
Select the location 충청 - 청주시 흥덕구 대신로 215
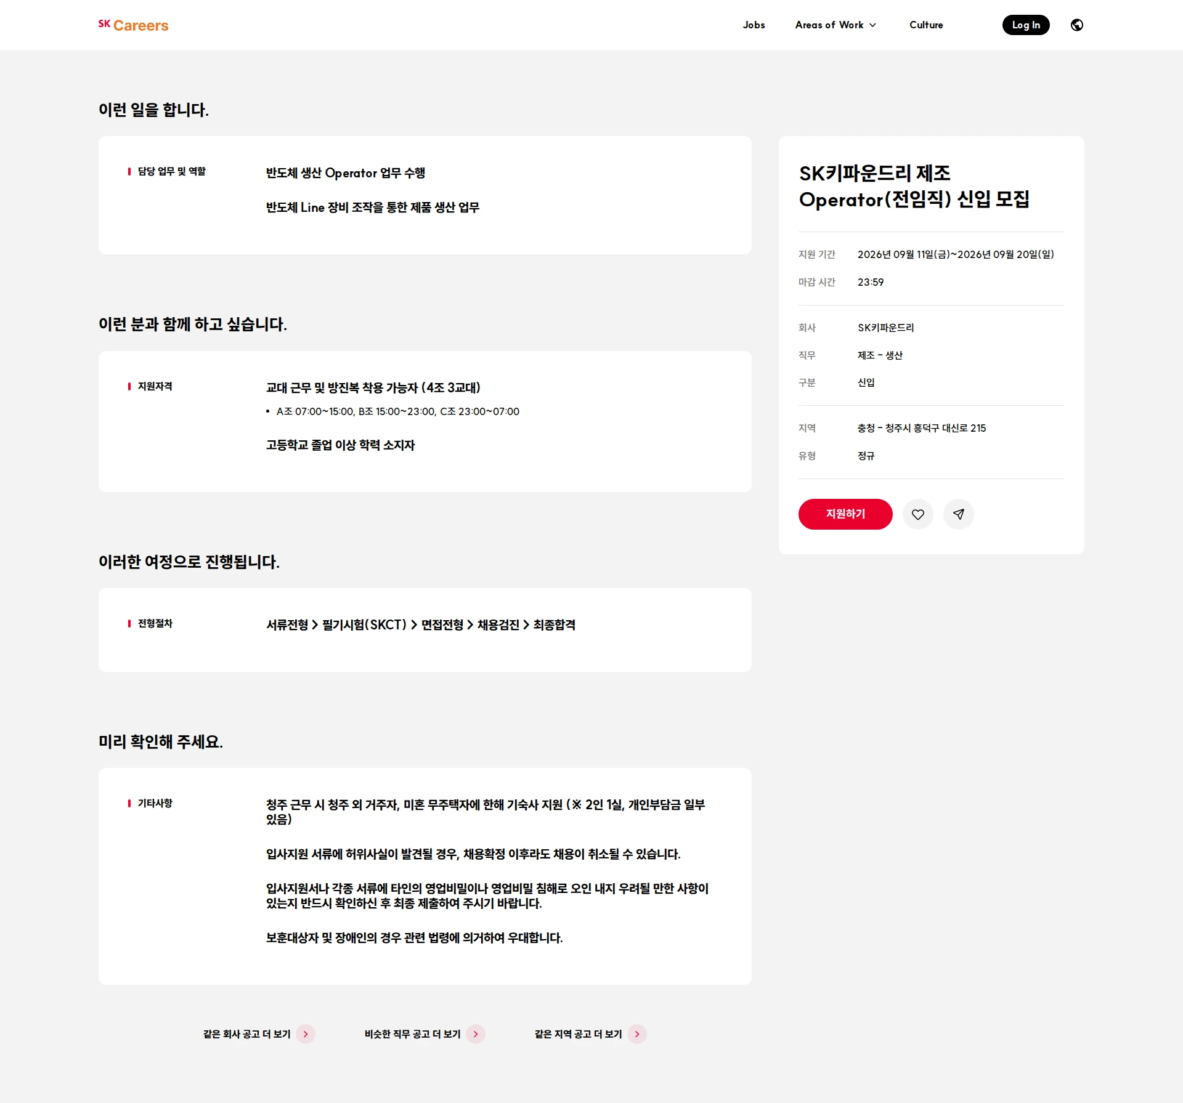coord(922,428)
